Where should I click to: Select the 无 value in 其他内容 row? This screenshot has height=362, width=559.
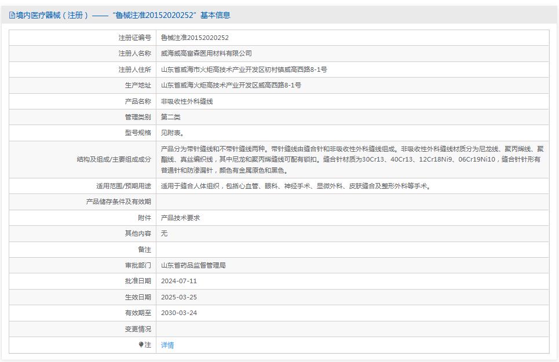pyautogui.click(x=164, y=233)
